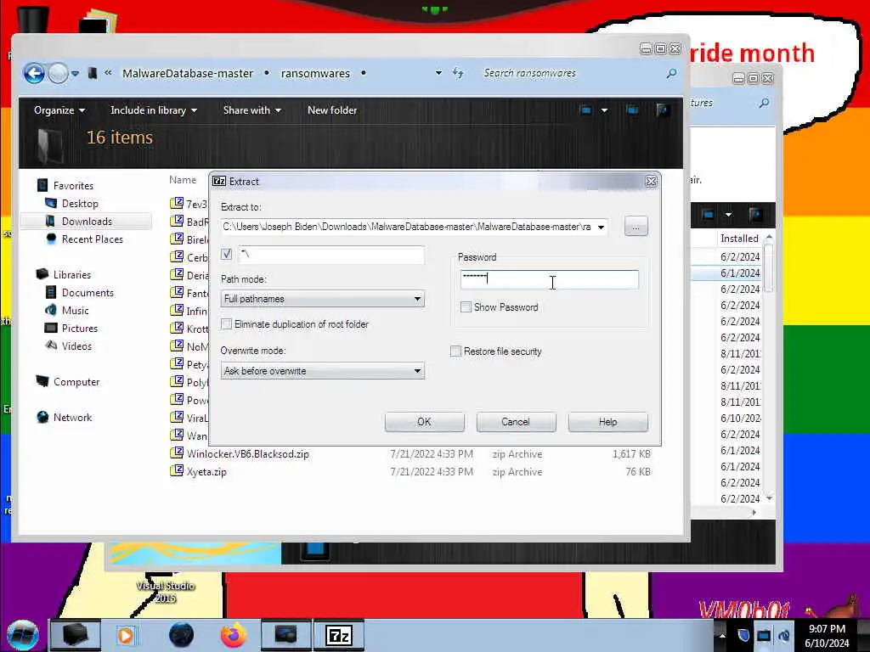
Task: Click the help icon in Explorer toolbar
Action: [662, 110]
